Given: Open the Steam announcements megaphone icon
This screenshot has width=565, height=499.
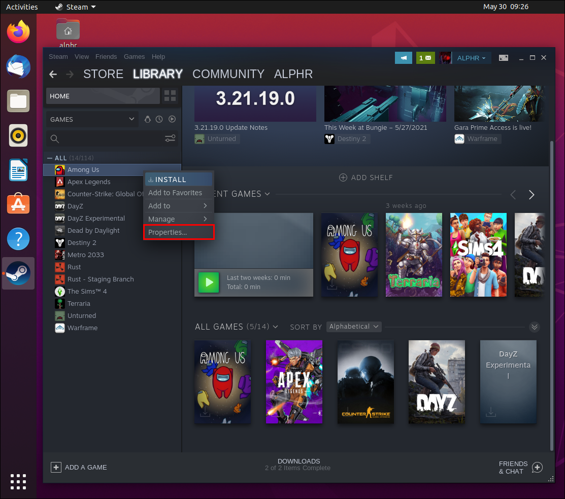Looking at the screenshot, I should point(404,58).
